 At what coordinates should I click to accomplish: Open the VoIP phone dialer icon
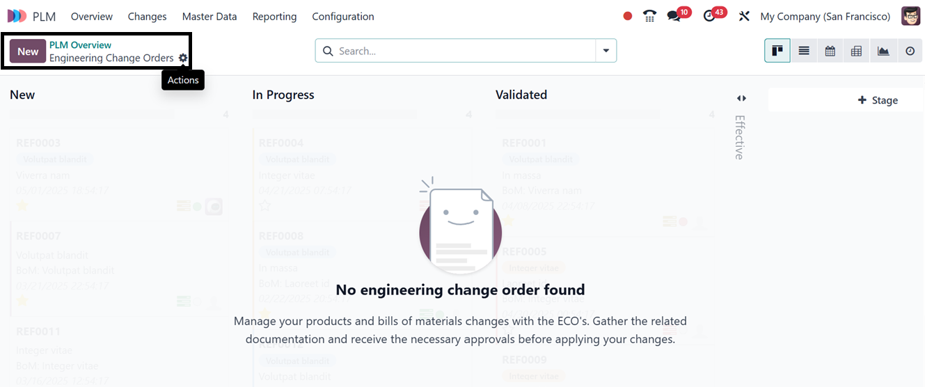click(649, 16)
